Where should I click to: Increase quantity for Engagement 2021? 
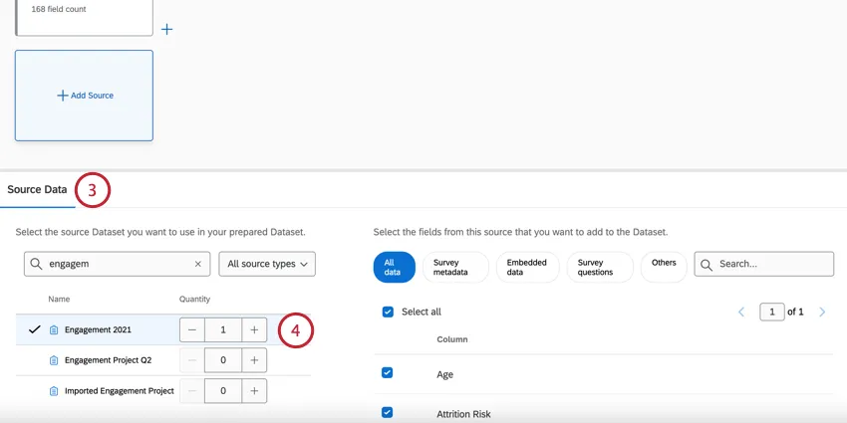coord(254,329)
